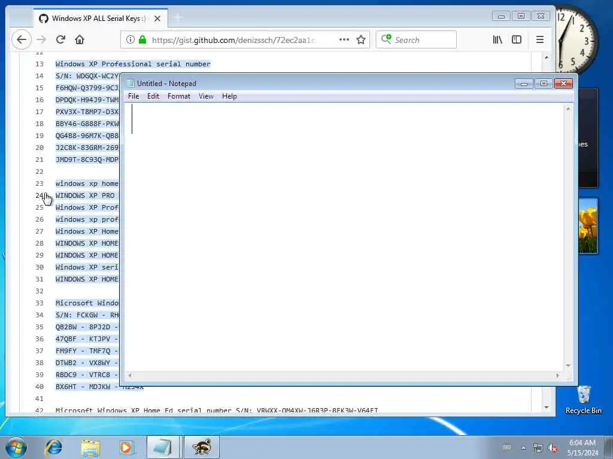Screen dimensions: 613x459
Task: Click Notepad vertical scrollbar down arrow
Action: (568, 366)
